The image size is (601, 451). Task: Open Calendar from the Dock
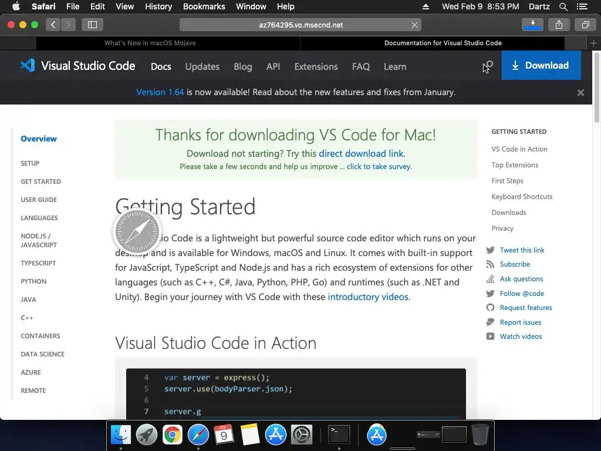(x=224, y=435)
